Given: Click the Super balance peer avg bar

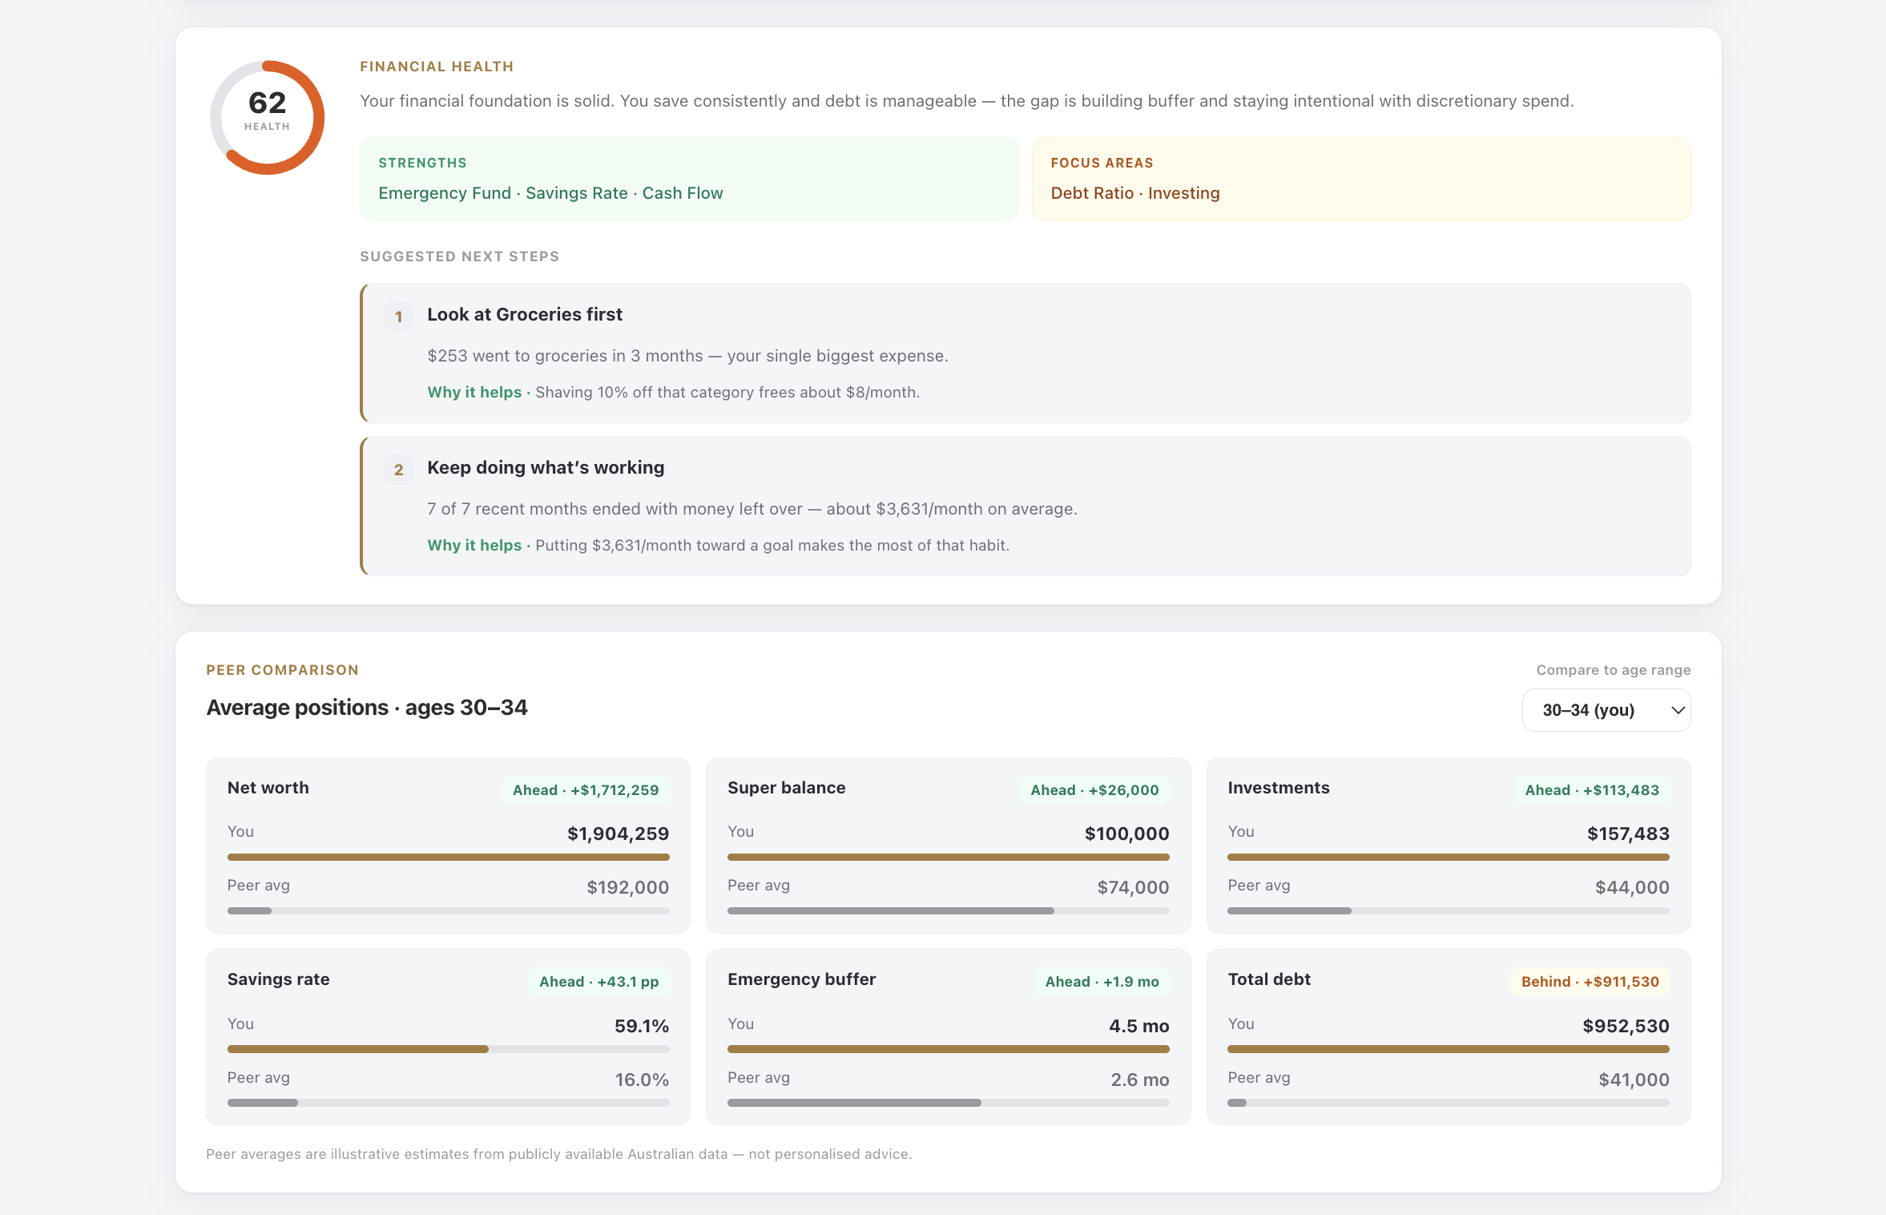Looking at the screenshot, I should point(948,911).
